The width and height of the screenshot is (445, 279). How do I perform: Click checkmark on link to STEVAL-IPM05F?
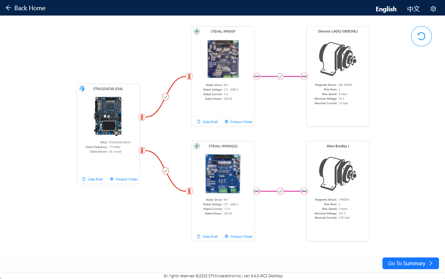[x=165, y=96]
